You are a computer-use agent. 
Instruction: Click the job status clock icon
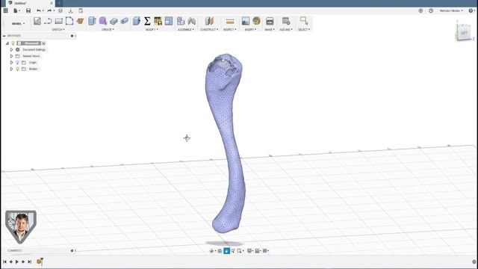coord(431,10)
